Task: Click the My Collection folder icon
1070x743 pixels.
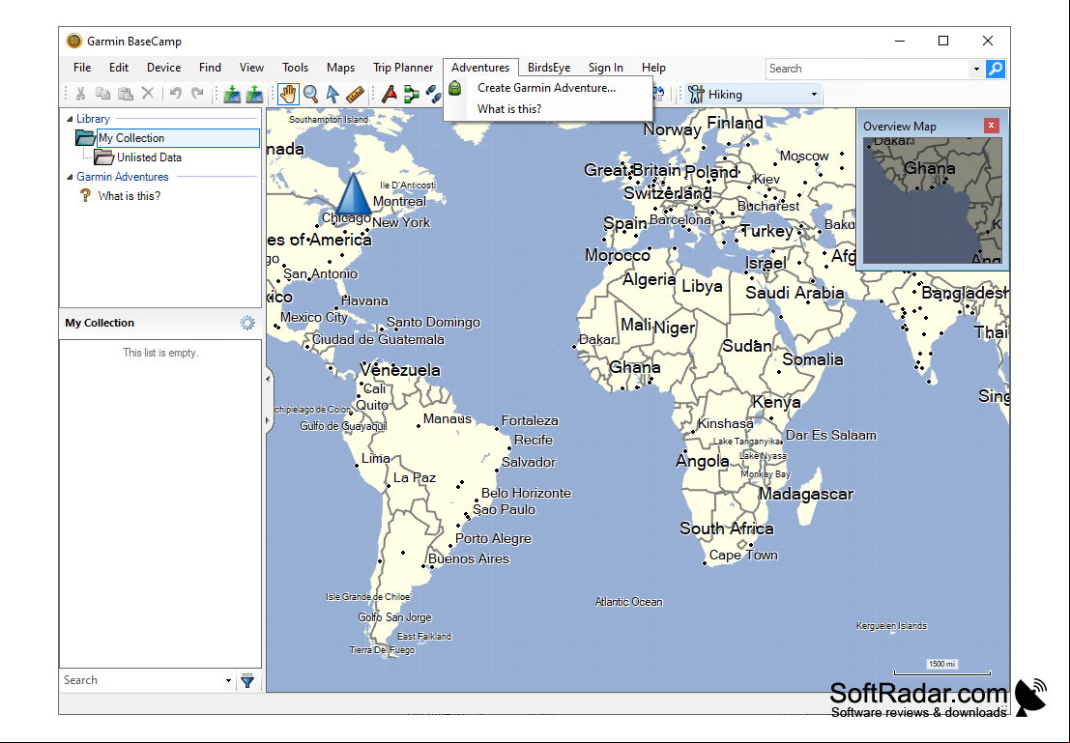Action: (85, 138)
